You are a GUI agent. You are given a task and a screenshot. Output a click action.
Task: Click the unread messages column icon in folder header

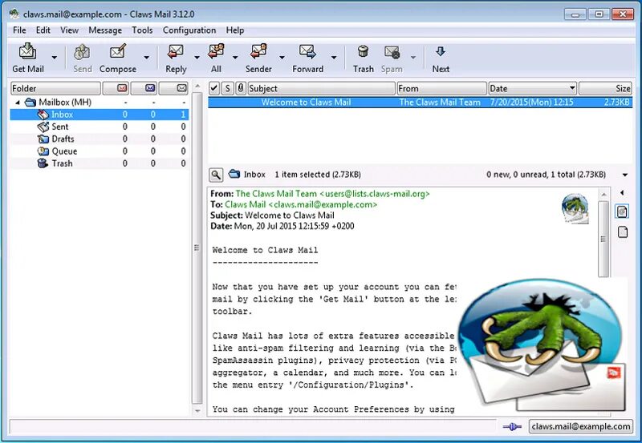coord(150,88)
